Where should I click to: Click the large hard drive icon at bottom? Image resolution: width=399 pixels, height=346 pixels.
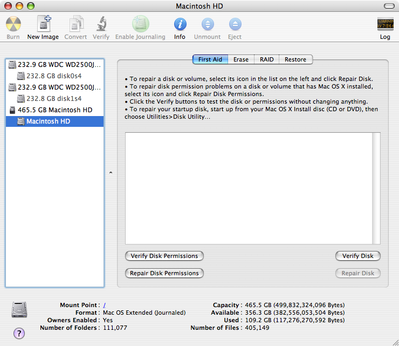tap(19, 310)
